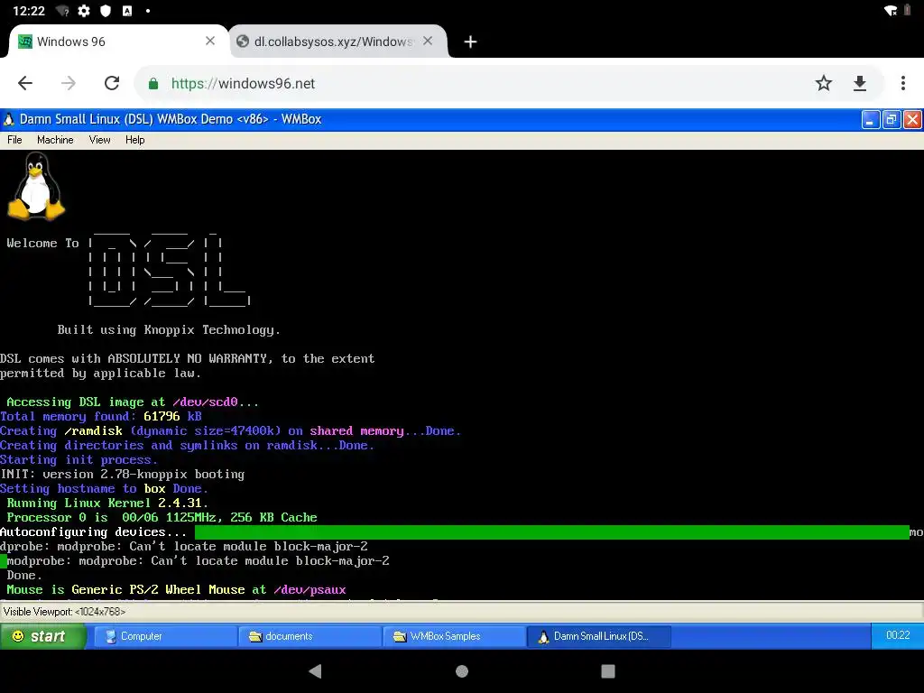The width and height of the screenshot is (924, 693).
Task: Open the View menu in WMBox
Action: [x=99, y=140]
